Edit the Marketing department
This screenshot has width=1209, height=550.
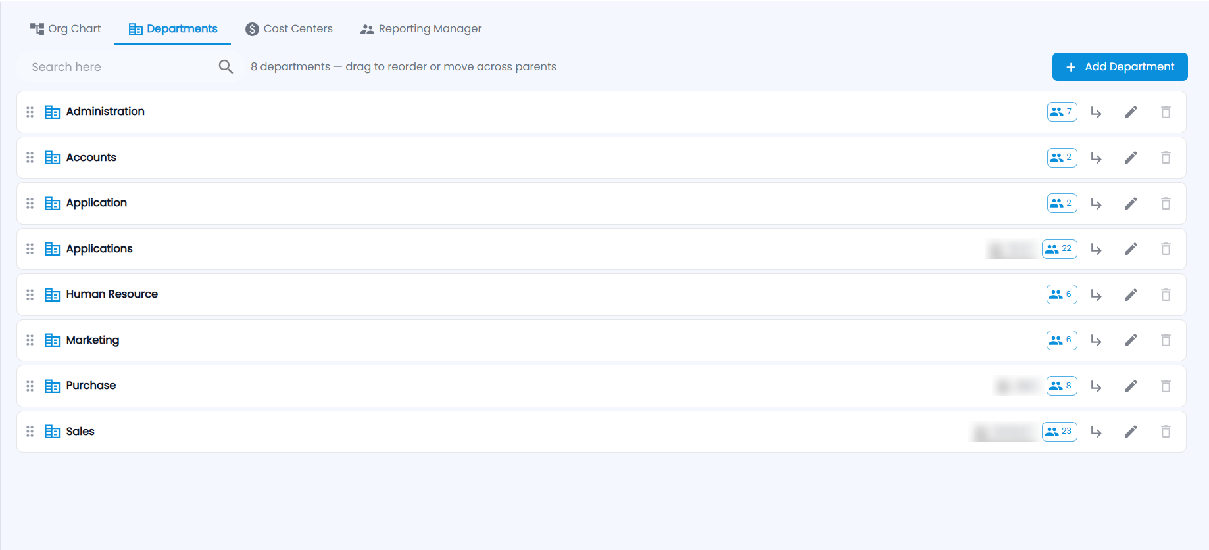coord(1131,340)
